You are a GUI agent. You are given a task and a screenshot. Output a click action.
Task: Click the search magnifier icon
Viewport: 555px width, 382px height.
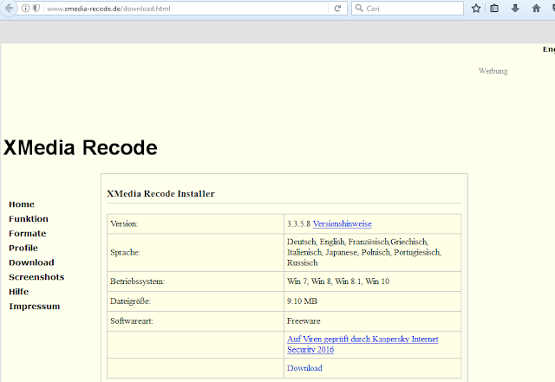click(359, 8)
